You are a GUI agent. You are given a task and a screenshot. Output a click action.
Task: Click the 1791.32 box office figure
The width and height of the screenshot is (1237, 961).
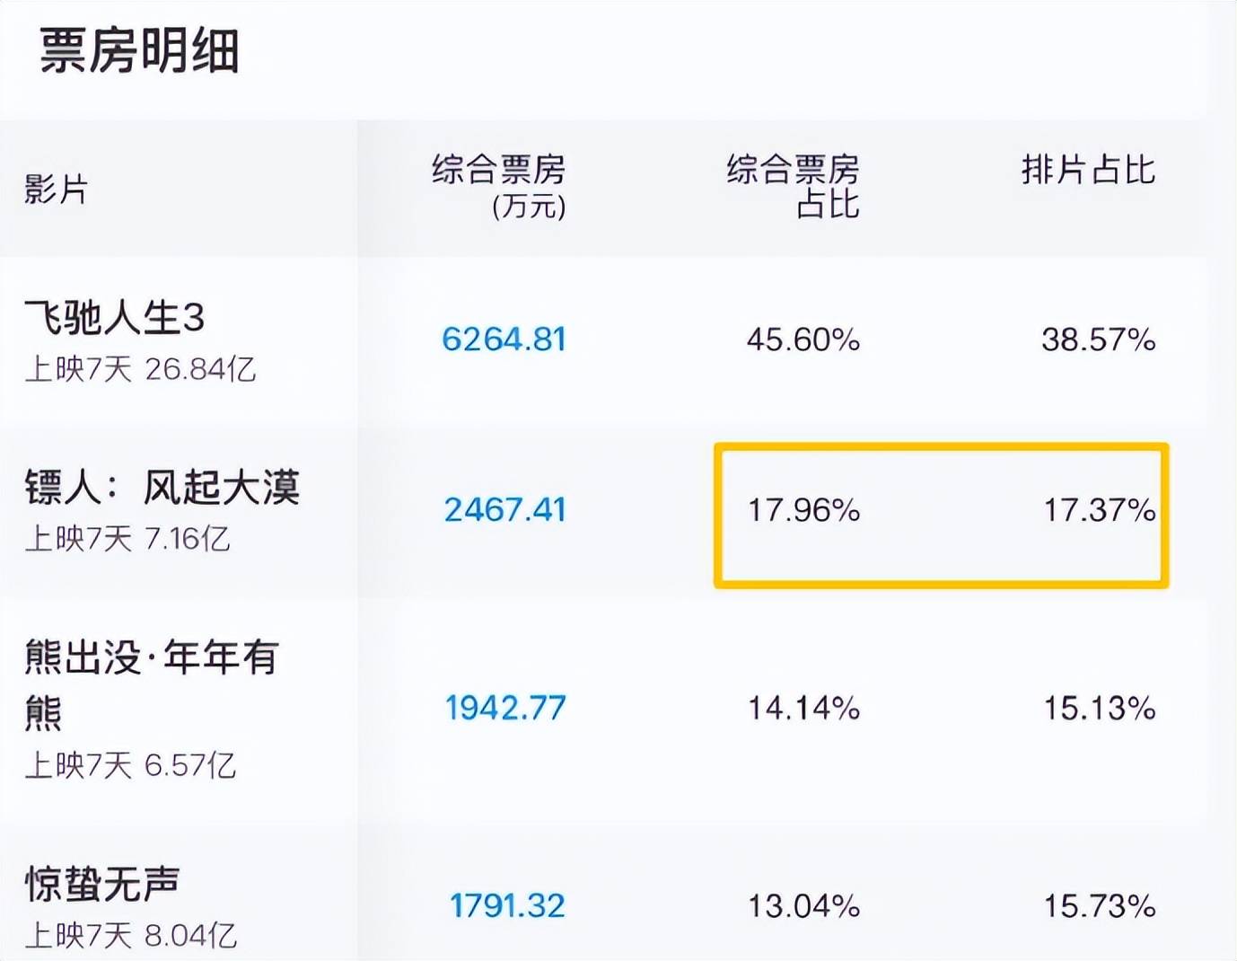507,905
